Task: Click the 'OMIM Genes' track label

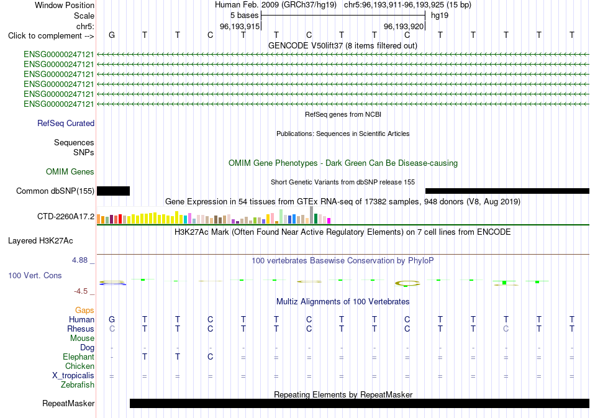Action: point(70,171)
